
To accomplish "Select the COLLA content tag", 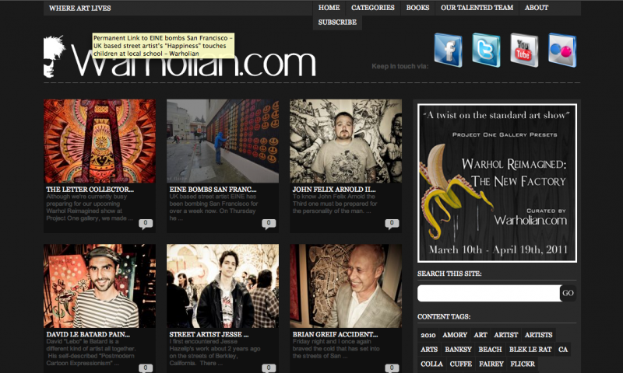I will pos(432,364).
